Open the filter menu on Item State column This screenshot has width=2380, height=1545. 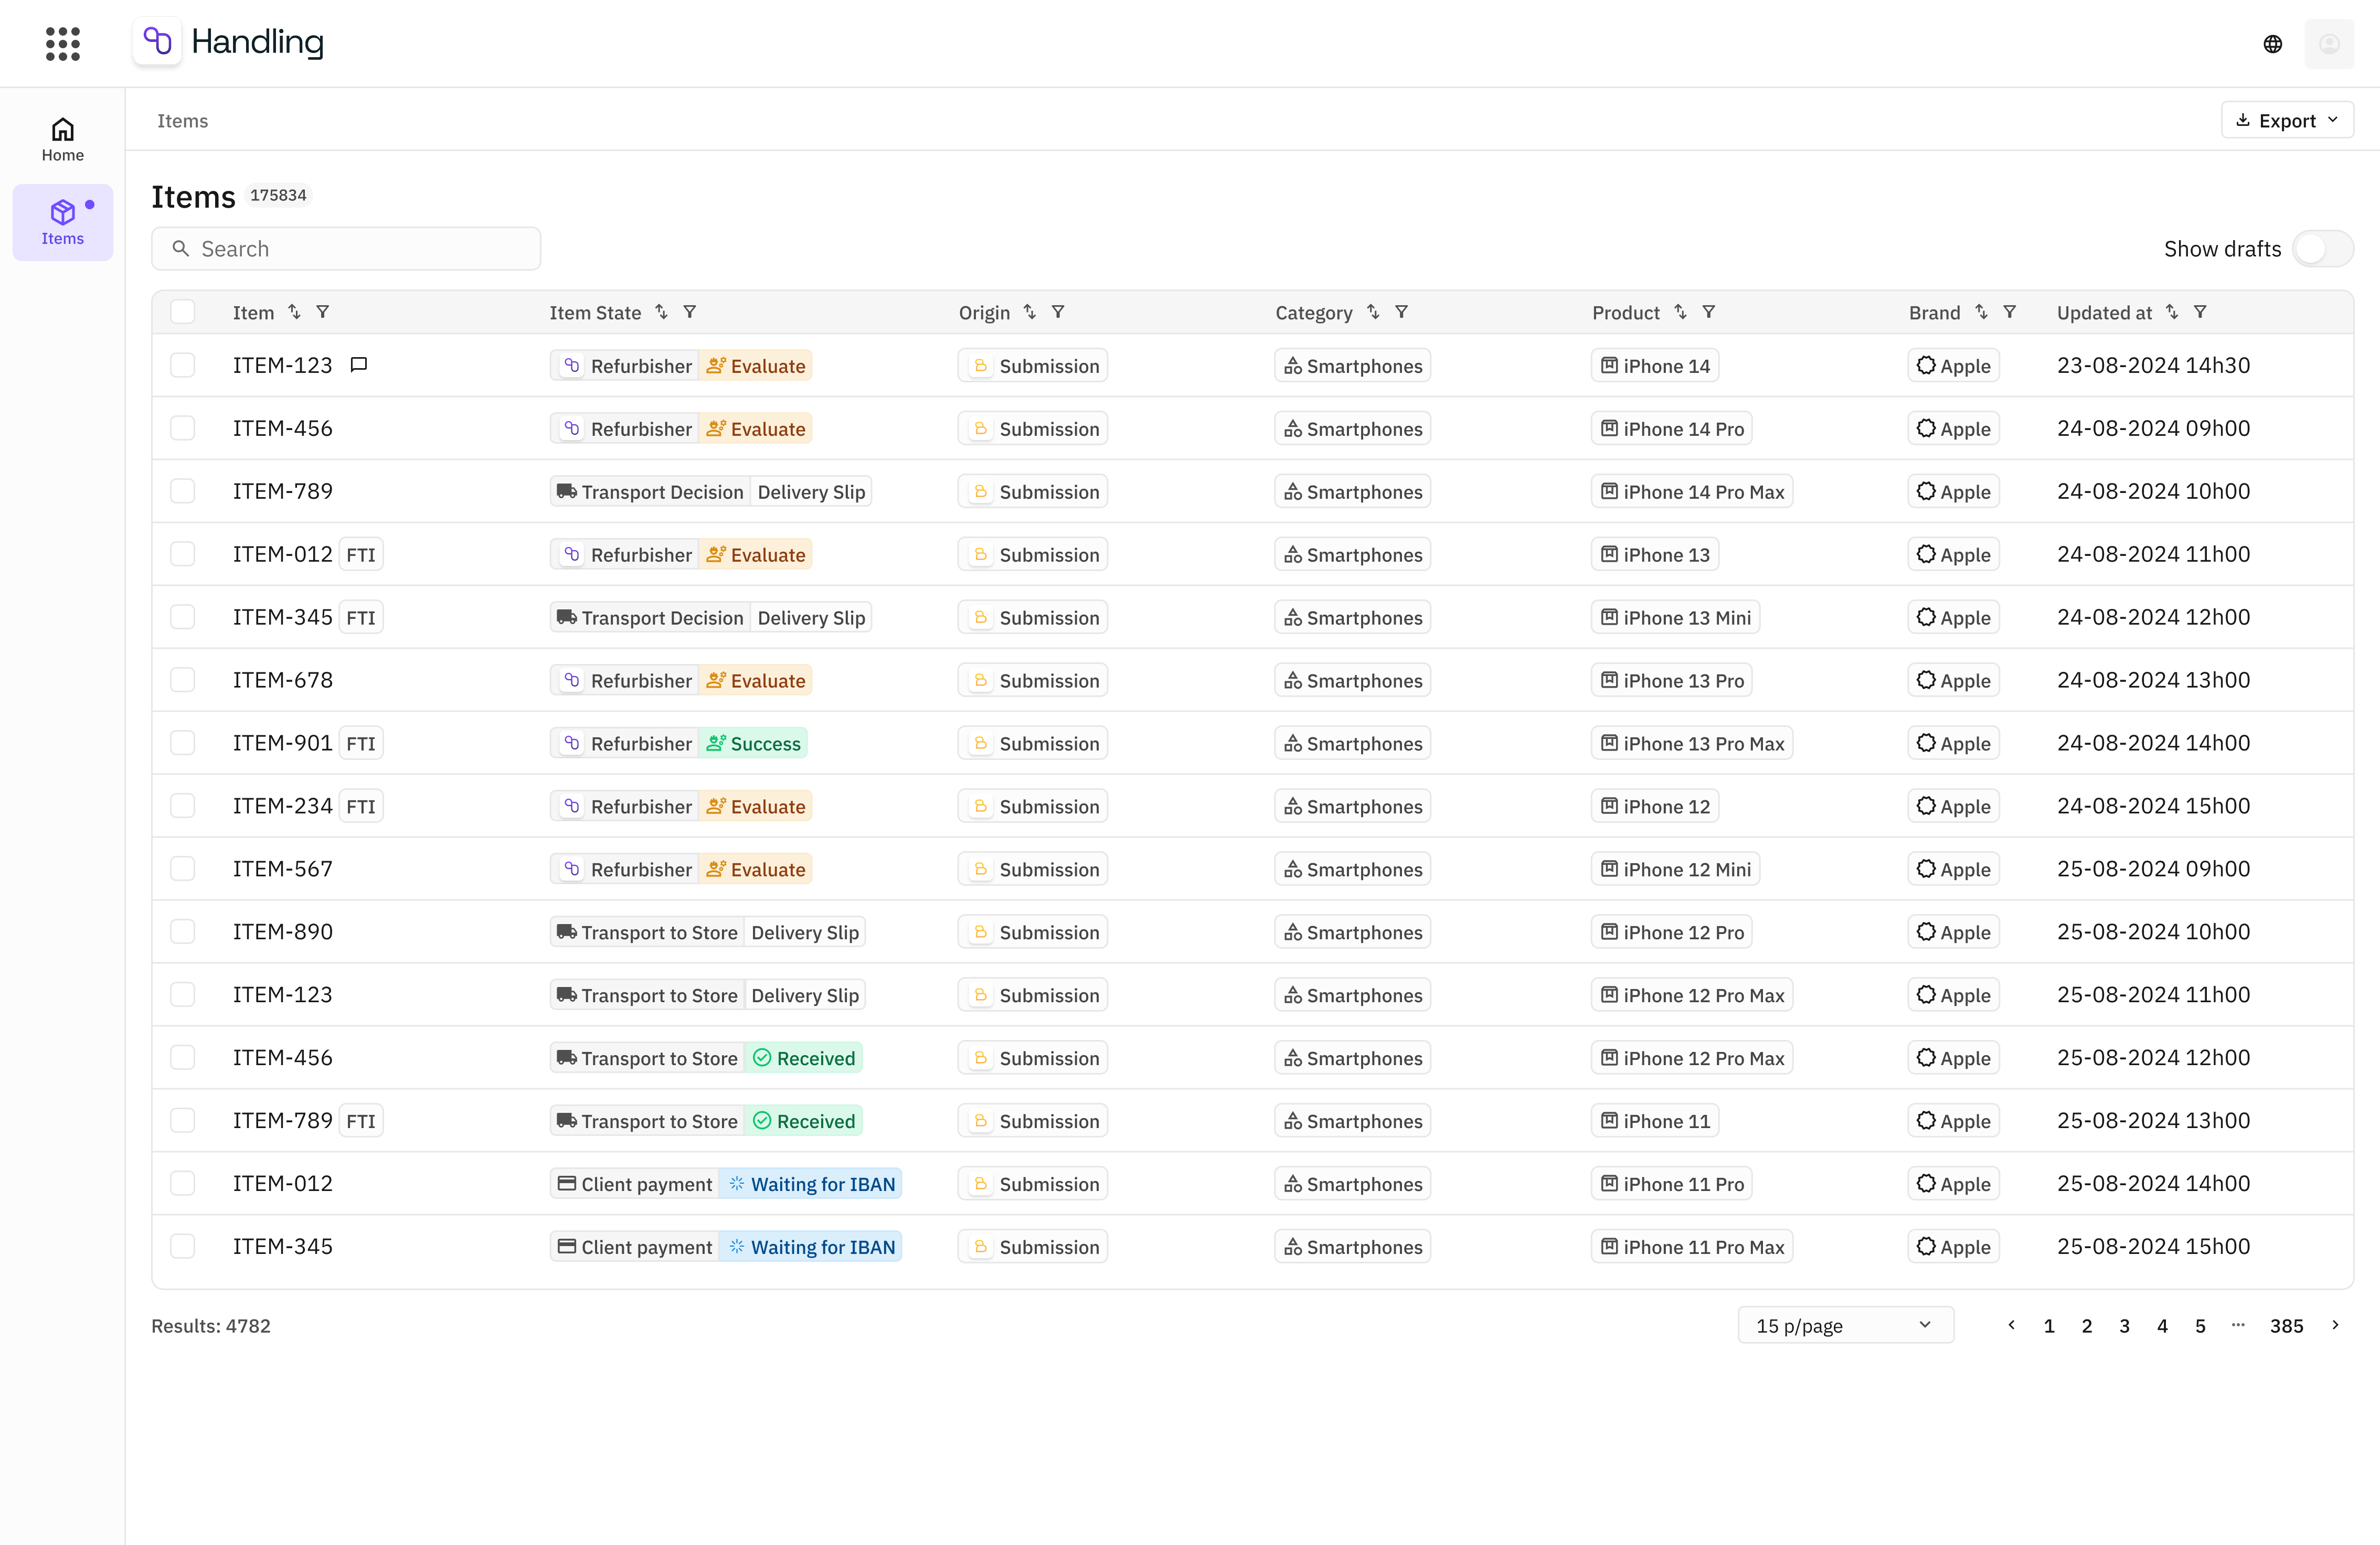point(690,312)
